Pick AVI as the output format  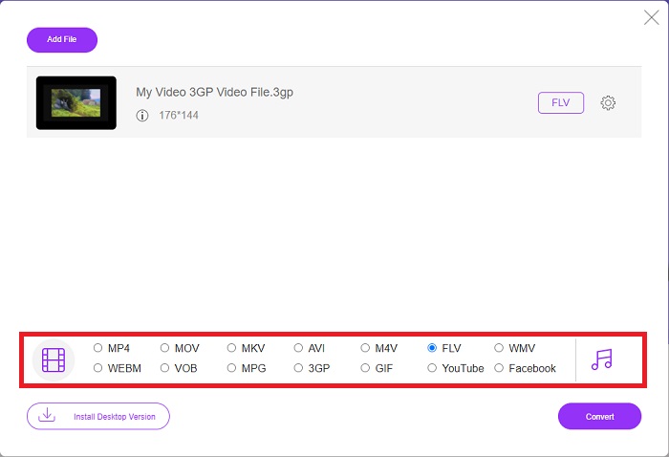(x=298, y=348)
